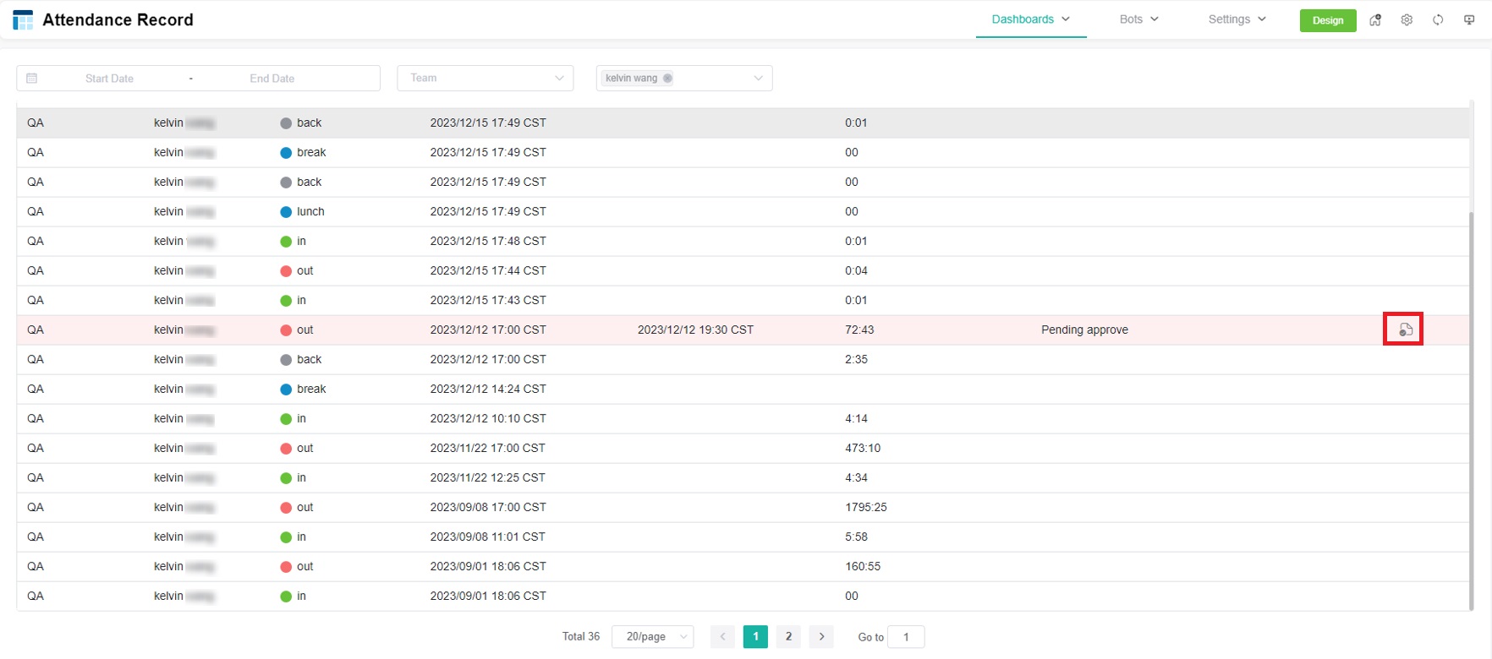1492x659 pixels.
Task: Go to page 2 of records
Action: click(788, 637)
